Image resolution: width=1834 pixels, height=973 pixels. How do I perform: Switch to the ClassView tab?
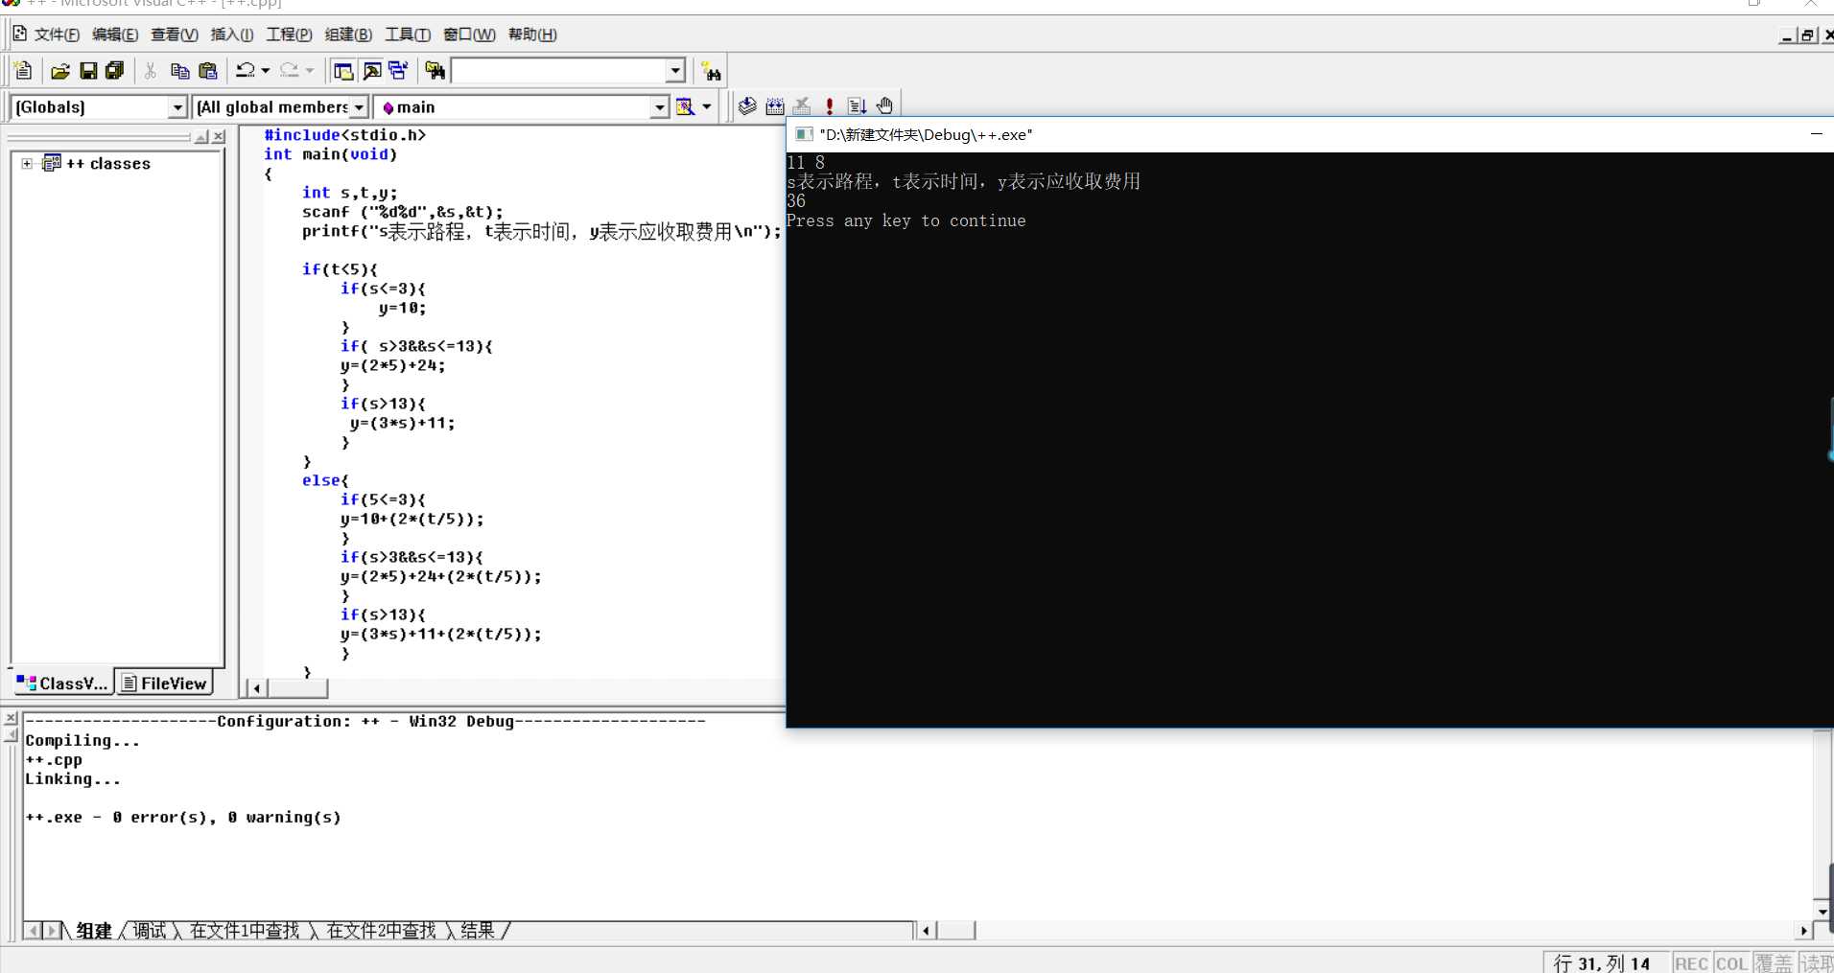tap(62, 683)
